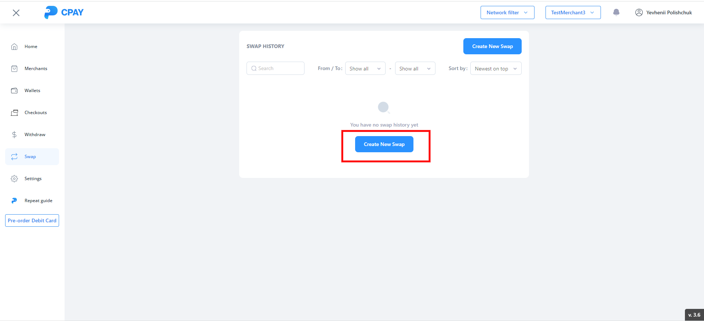
Task: Click the Checkouts register icon
Action: pyautogui.click(x=14, y=113)
